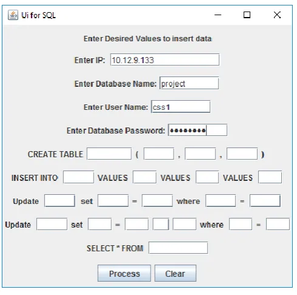Screen dimensions: 297x295
Task: Minimize the Ui for SQL window
Action: click(x=218, y=15)
